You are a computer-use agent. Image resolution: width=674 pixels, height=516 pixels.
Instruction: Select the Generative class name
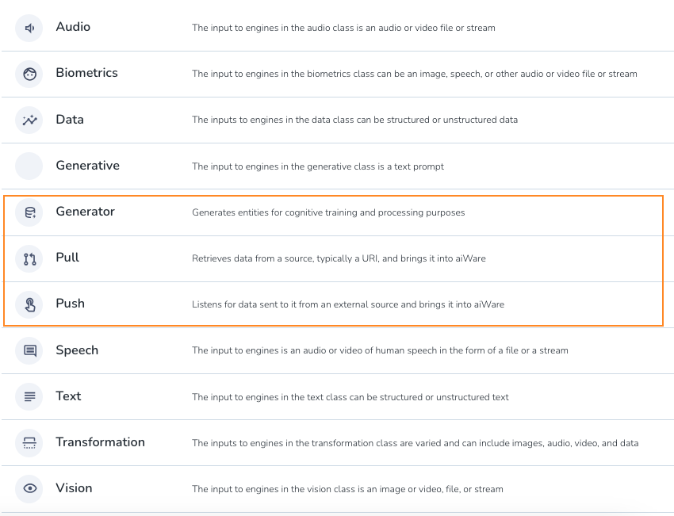tap(87, 166)
